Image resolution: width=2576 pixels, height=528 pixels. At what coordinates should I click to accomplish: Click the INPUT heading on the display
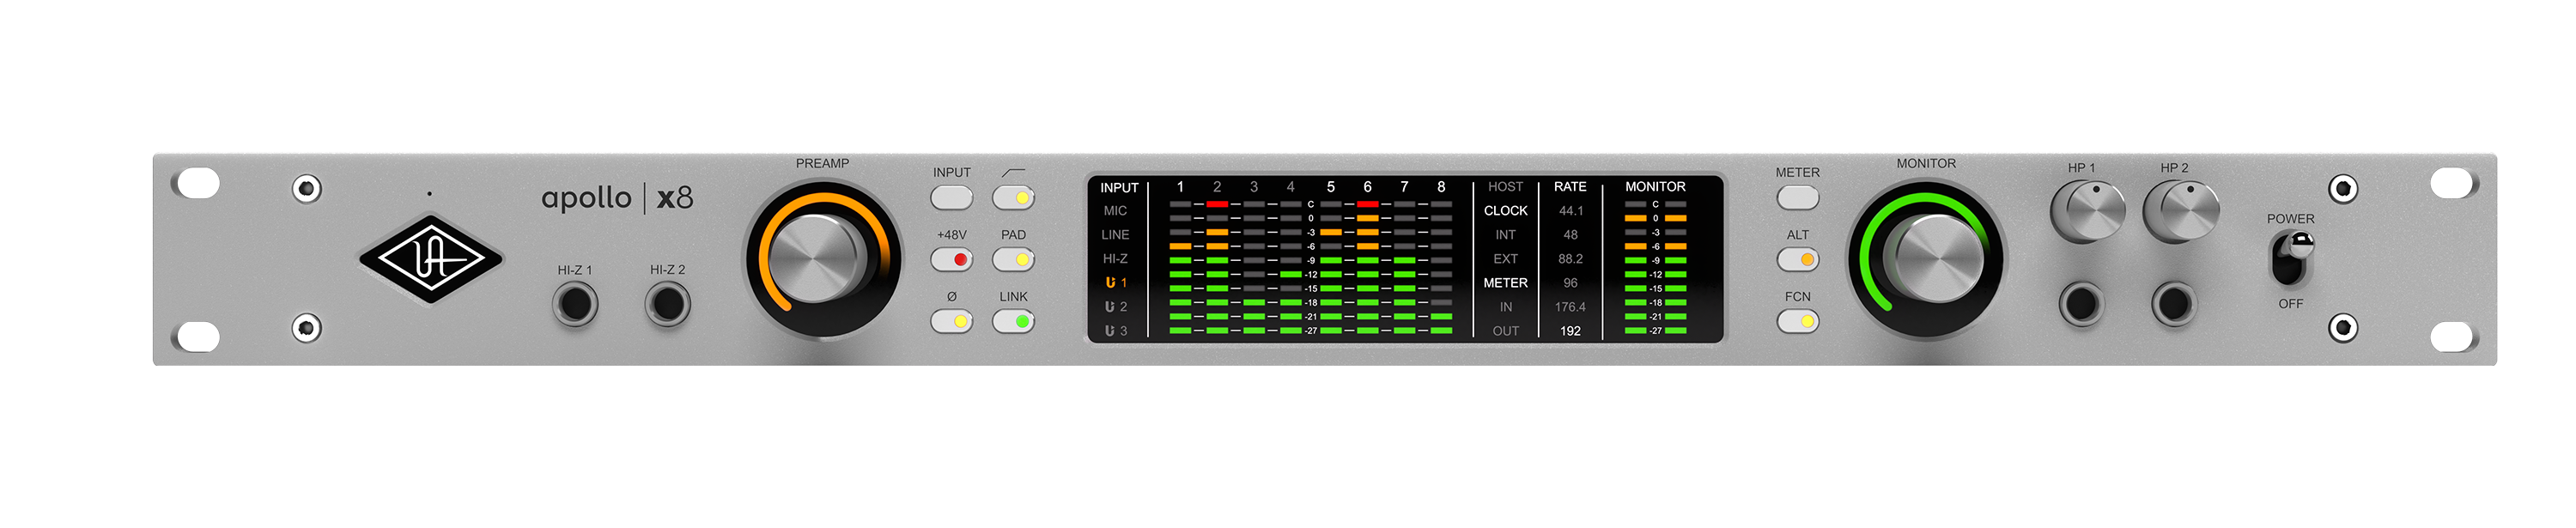tap(1119, 187)
